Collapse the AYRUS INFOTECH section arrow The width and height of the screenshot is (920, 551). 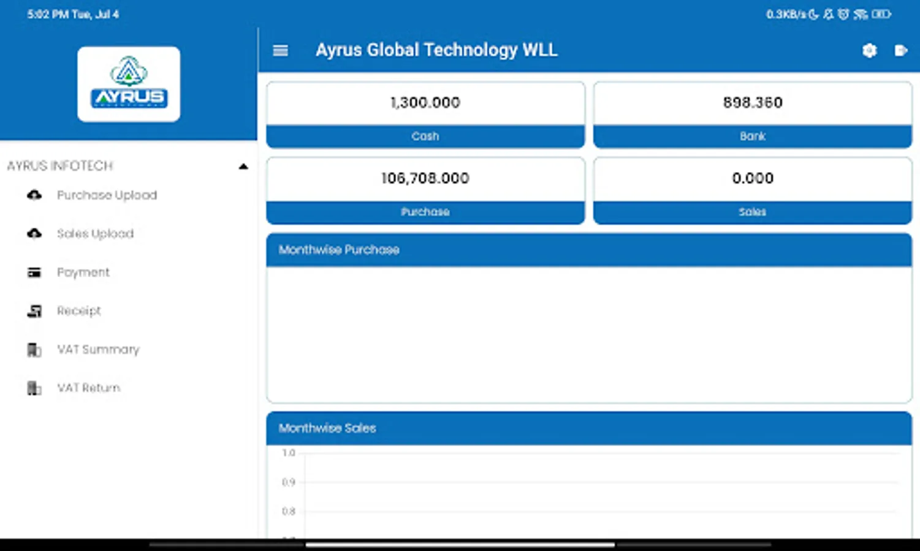(243, 167)
